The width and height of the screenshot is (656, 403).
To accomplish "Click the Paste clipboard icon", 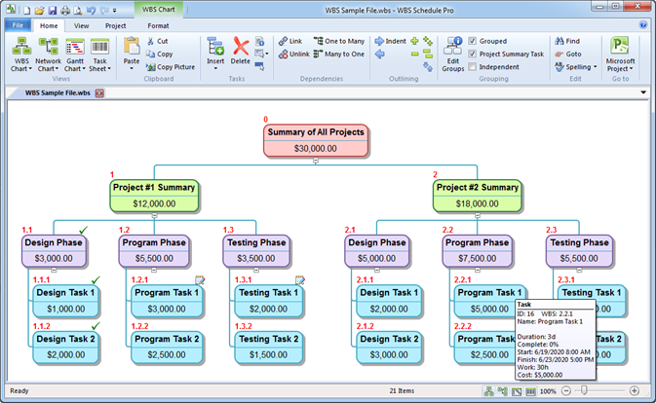I will (x=132, y=47).
